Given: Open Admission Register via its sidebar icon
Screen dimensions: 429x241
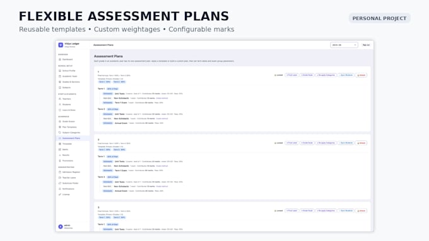Looking at the screenshot, I should [x=60, y=172].
